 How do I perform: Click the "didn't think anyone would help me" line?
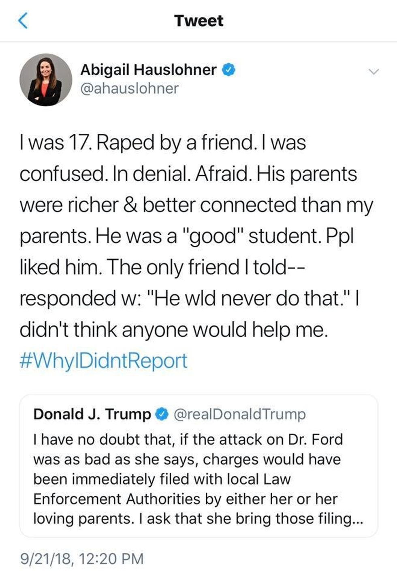tap(173, 330)
